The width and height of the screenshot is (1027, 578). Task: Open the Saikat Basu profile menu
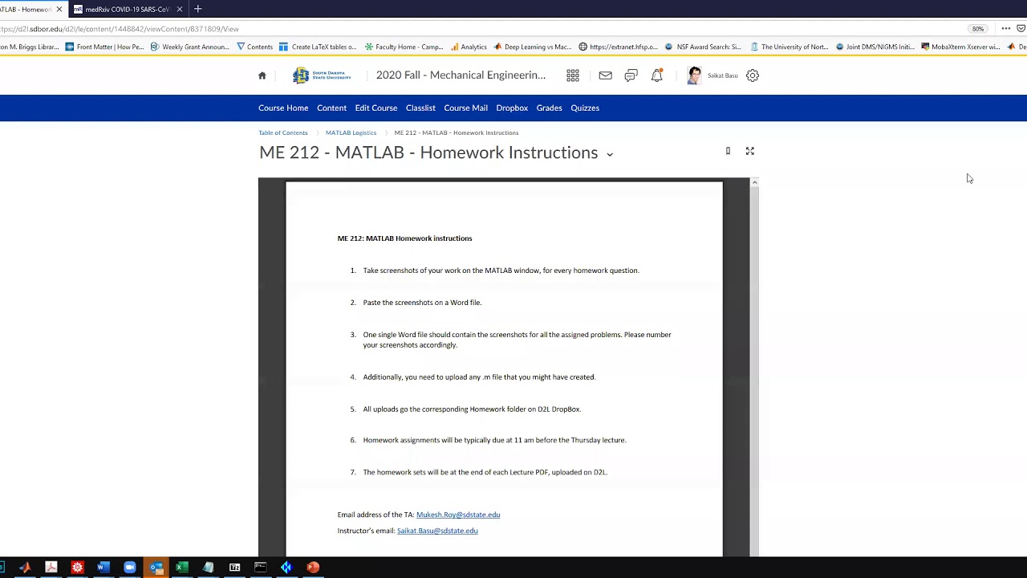click(x=712, y=75)
